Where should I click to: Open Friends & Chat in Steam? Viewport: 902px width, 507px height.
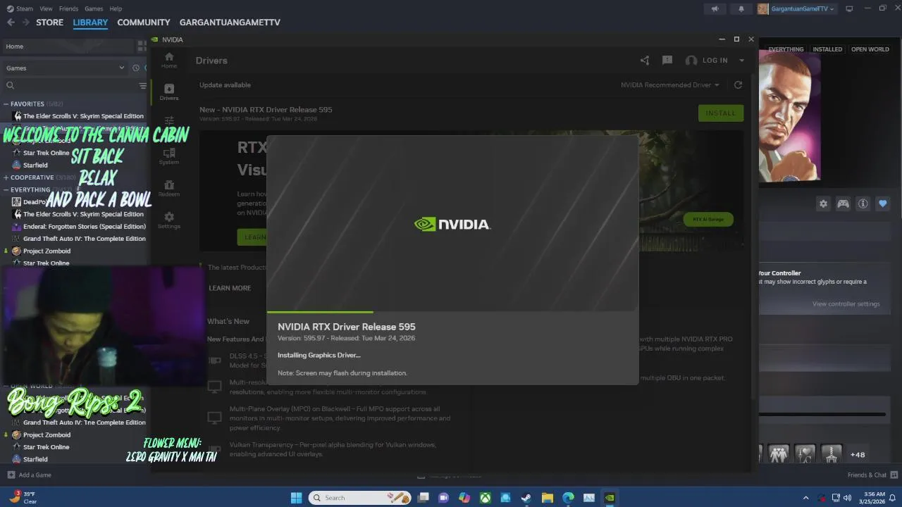[x=872, y=475]
